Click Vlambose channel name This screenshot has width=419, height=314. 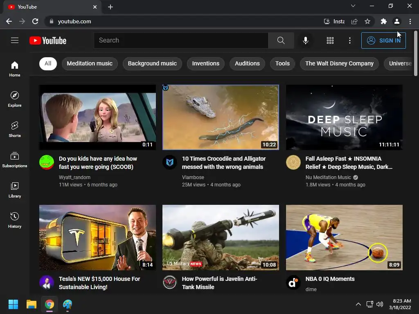click(x=193, y=177)
